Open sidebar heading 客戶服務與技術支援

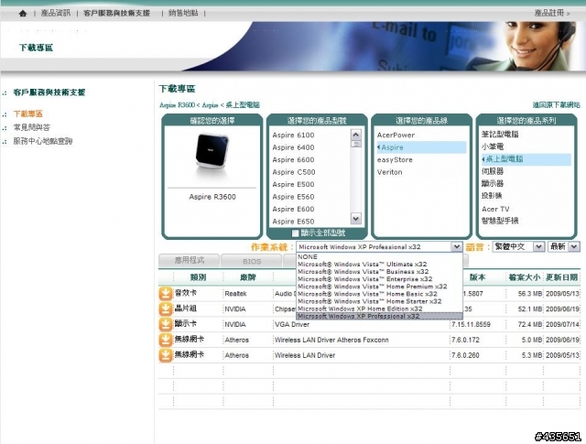(x=49, y=92)
